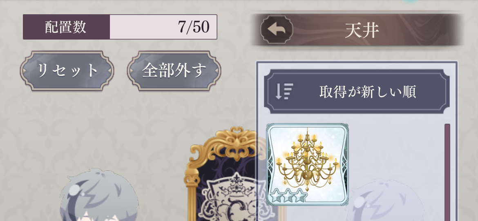The height and width of the screenshot is (221, 478).
Task: Open the 取得が新しい順 sort dropdown
Action: point(357,91)
